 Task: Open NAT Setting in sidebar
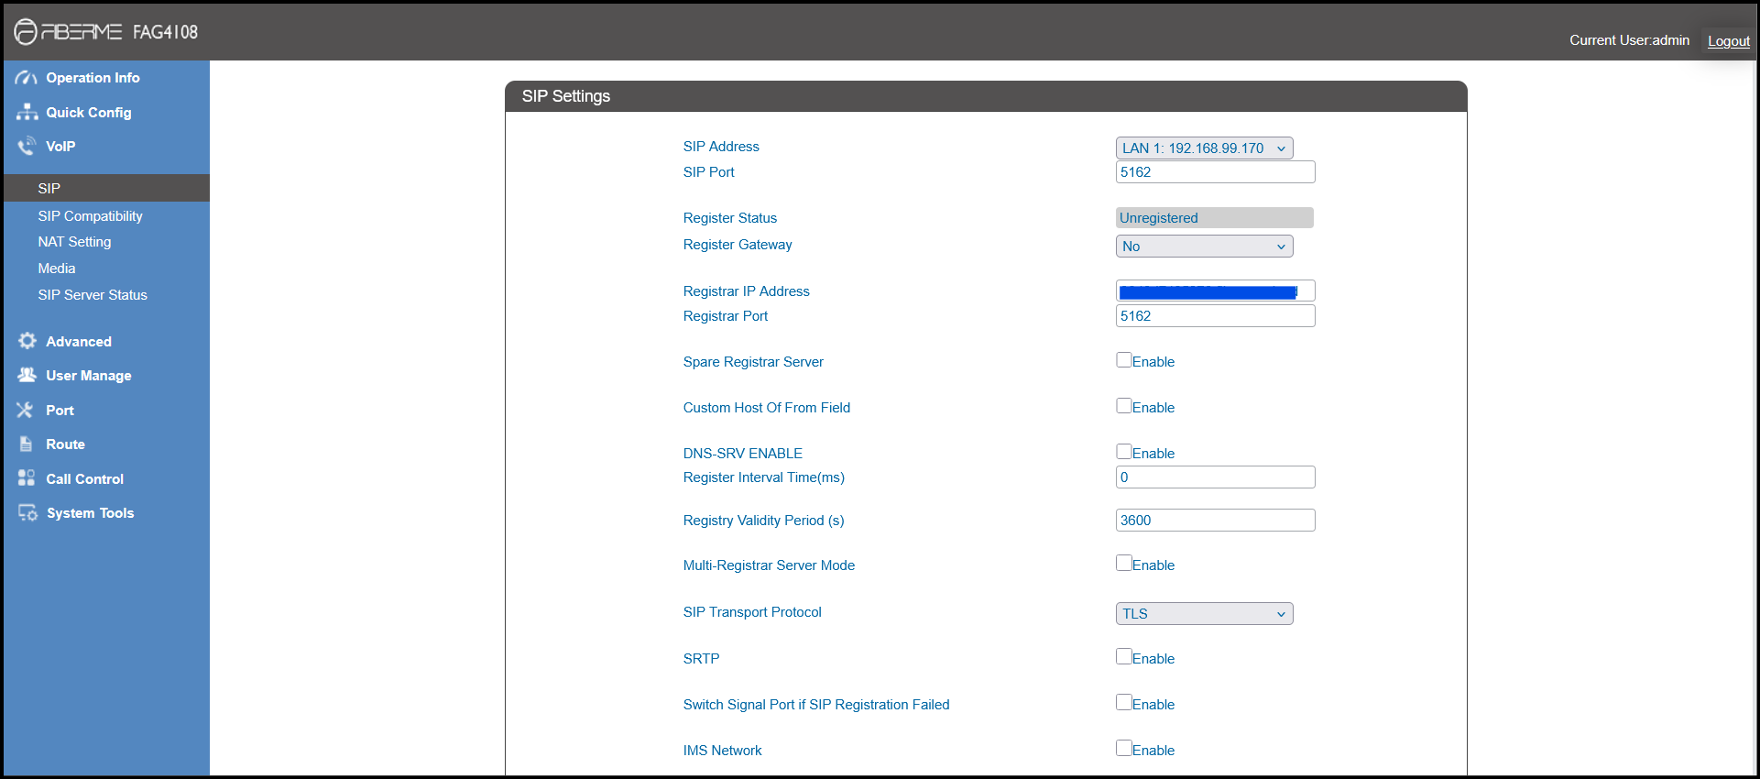(x=74, y=242)
